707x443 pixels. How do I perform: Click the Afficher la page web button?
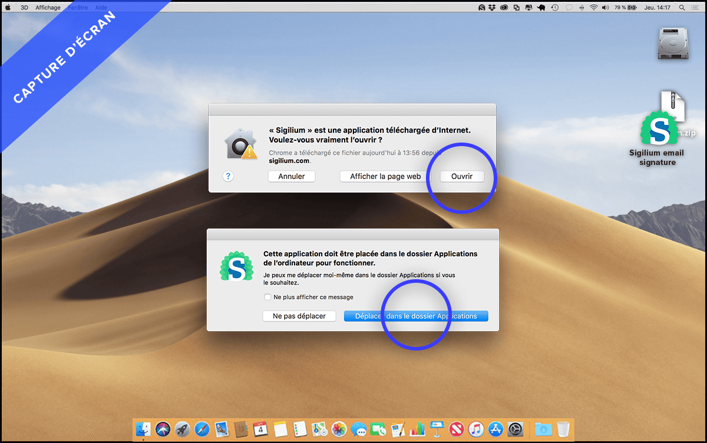click(385, 177)
